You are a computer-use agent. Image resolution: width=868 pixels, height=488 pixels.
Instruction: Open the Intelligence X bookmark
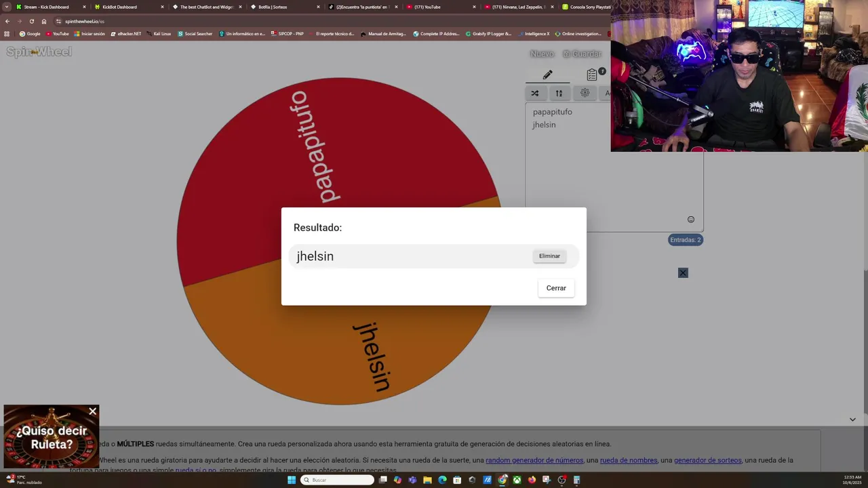[534, 34]
